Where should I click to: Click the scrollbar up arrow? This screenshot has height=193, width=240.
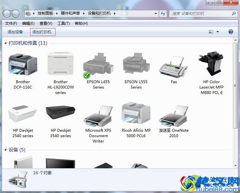point(235,40)
